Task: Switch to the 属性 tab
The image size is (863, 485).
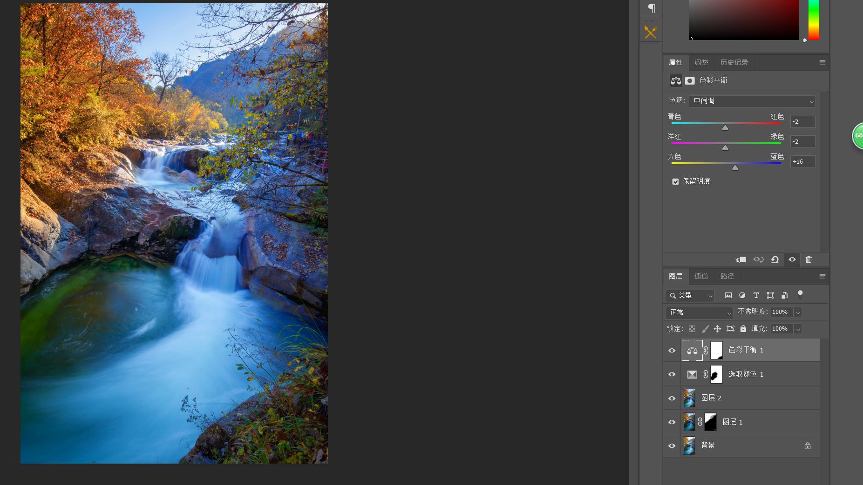Action: 676,62
